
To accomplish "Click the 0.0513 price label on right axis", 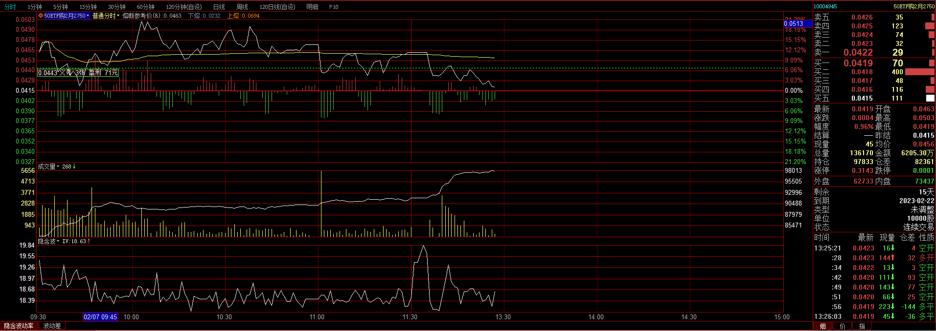I will pos(794,23).
